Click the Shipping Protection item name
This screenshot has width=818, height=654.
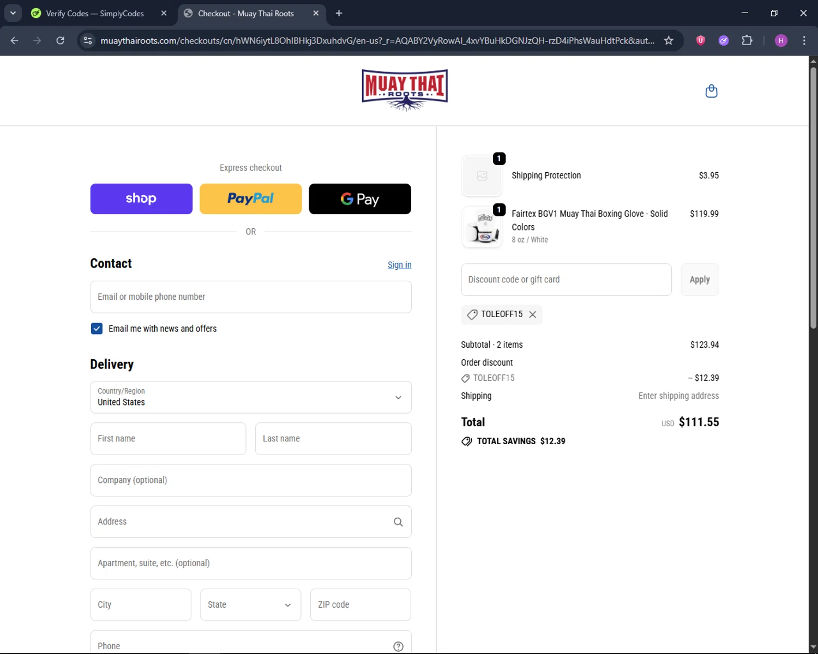[x=546, y=175]
